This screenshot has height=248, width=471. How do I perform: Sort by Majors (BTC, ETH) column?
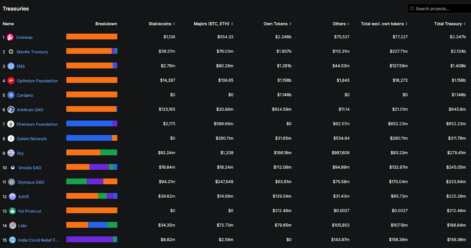(x=213, y=24)
